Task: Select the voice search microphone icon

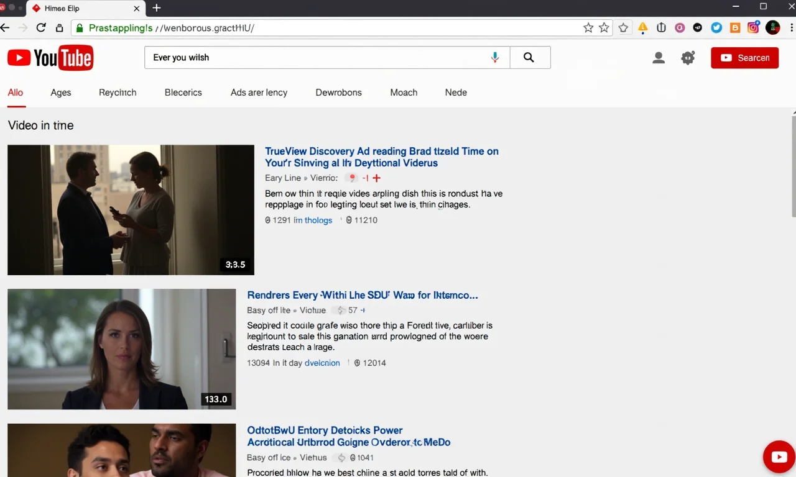Action: (495, 57)
